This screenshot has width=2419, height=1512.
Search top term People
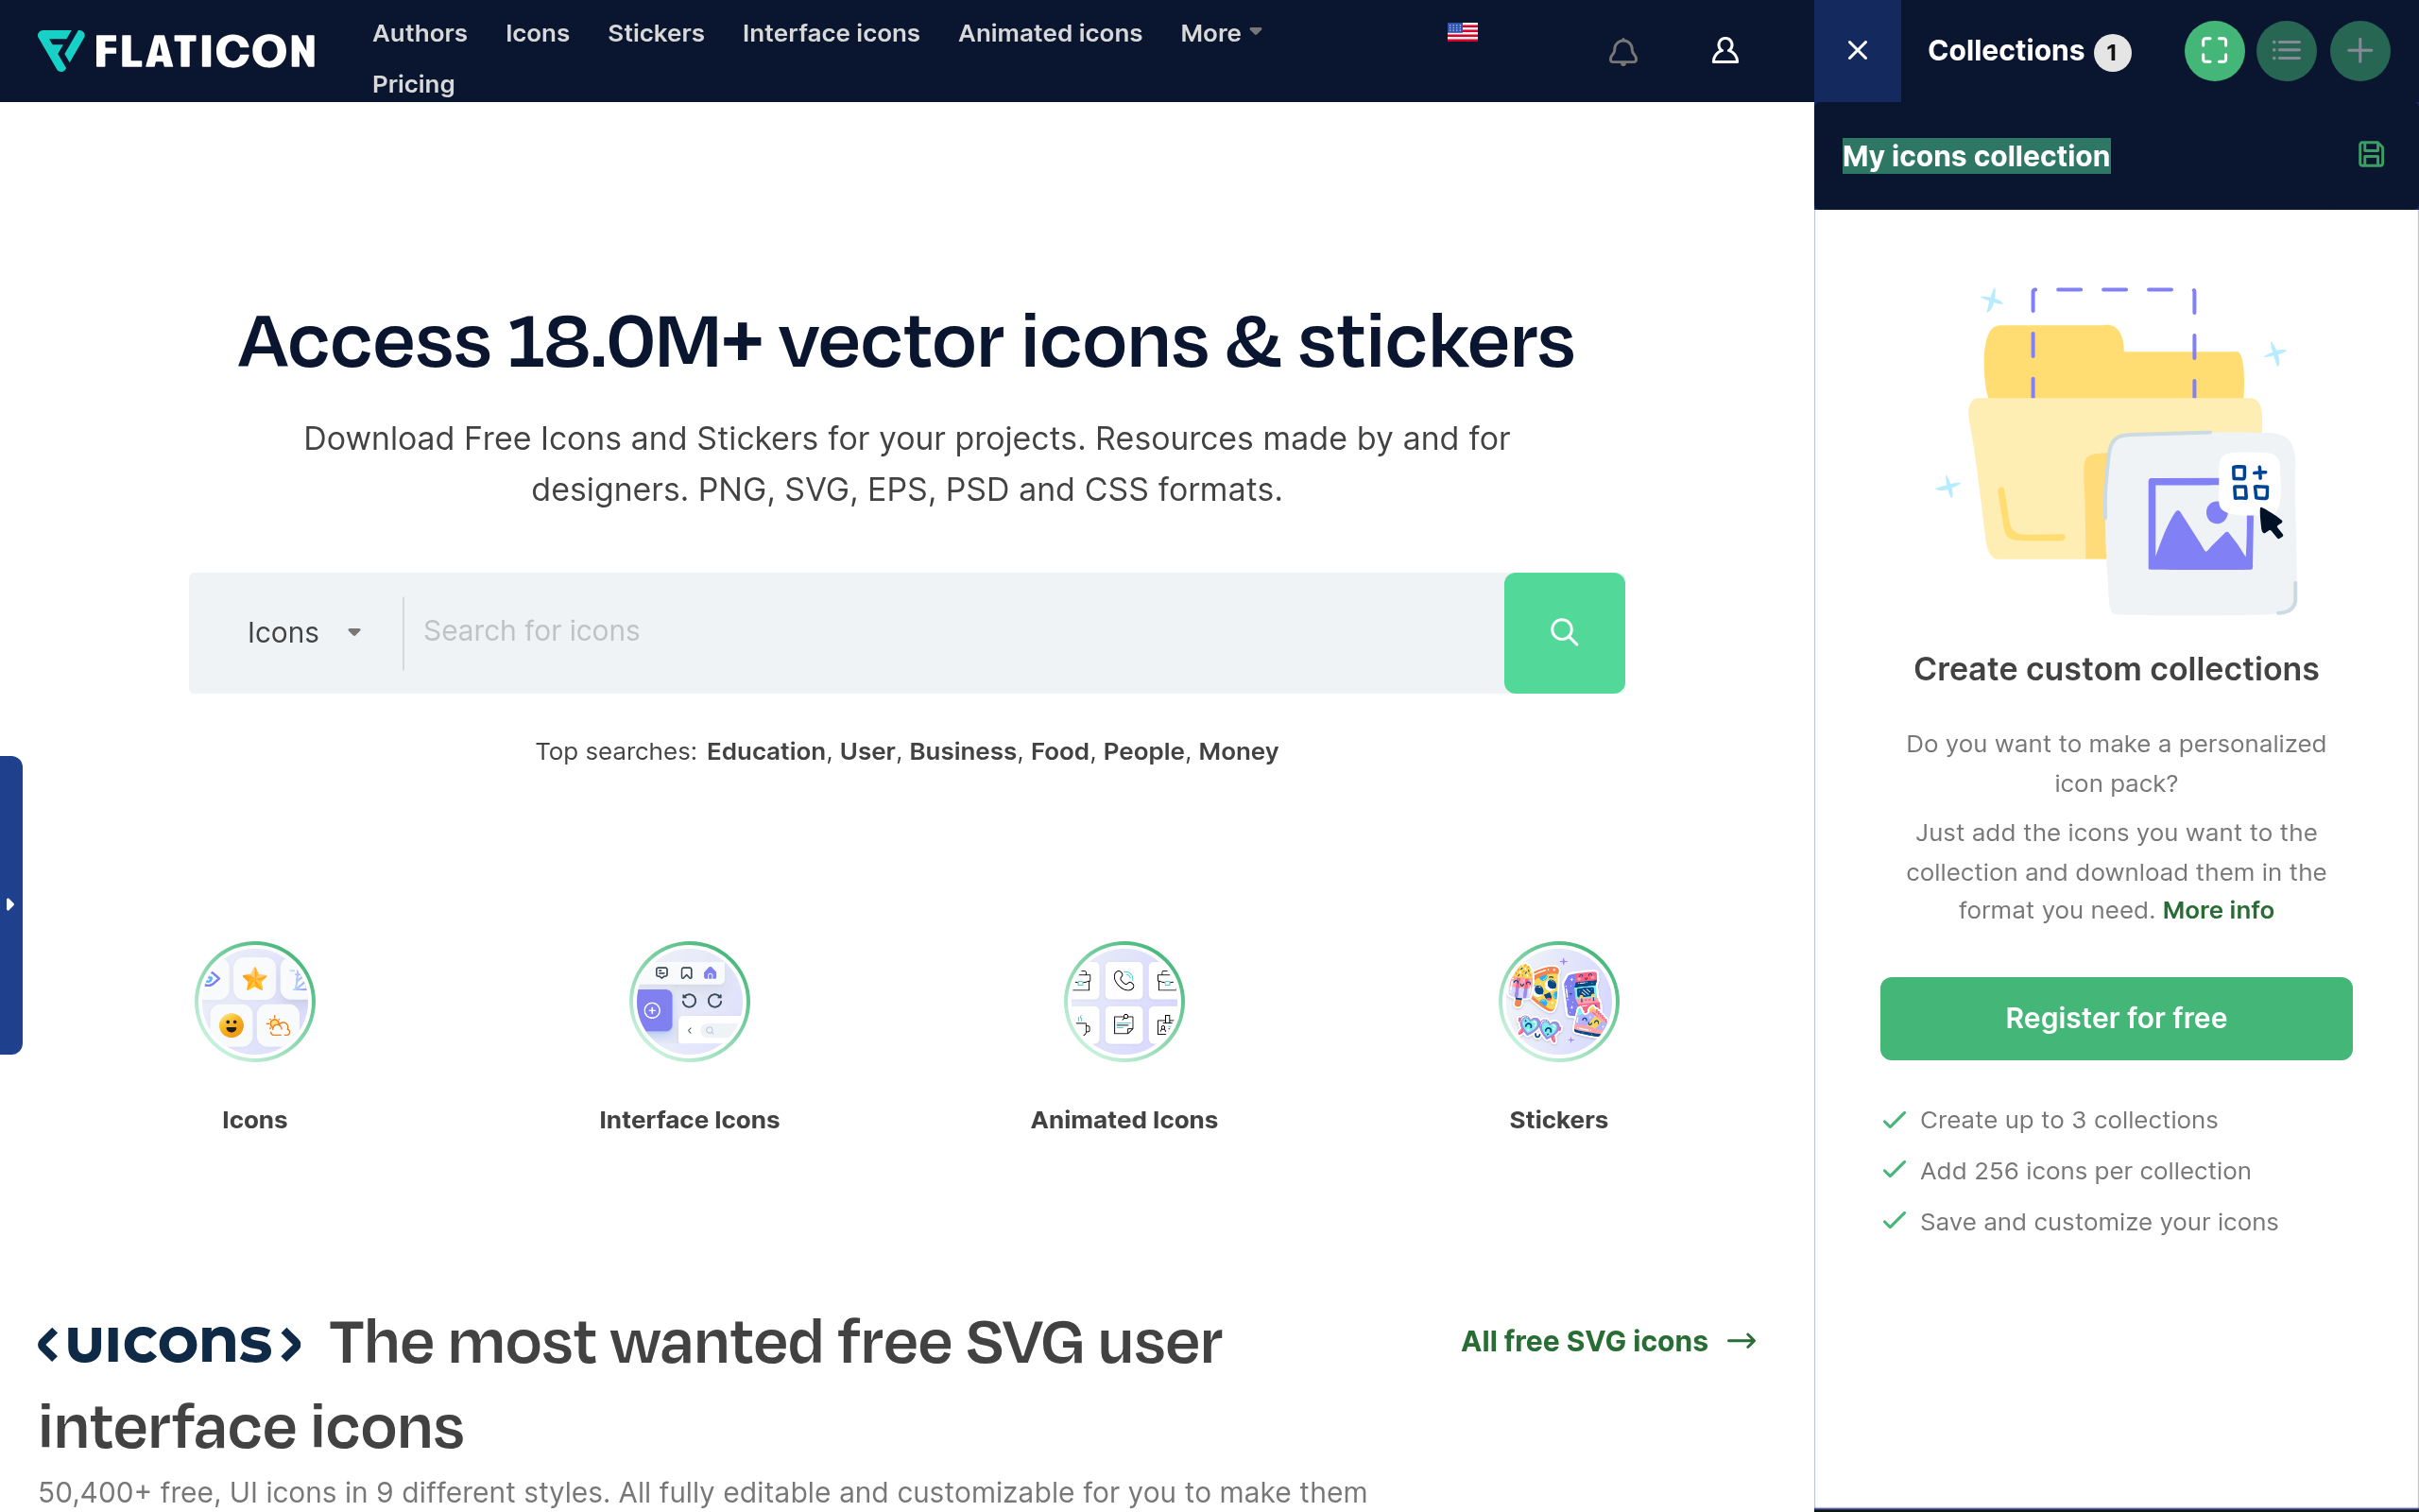(1143, 751)
